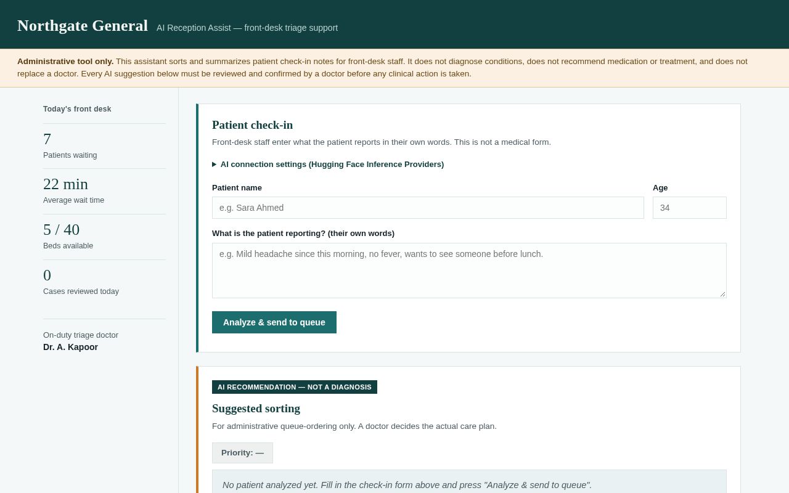This screenshot has height=493, width=789.
Task: Click the patient reporting text area
Action: pyautogui.click(x=469, y=271)
